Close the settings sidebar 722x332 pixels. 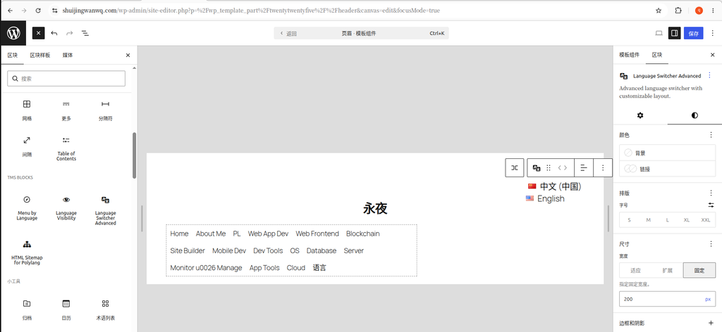[712, 55]
